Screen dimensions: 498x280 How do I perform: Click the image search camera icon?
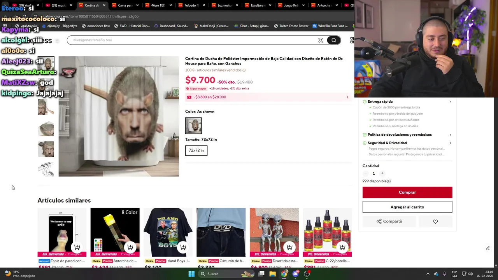(x=321, y=40)
